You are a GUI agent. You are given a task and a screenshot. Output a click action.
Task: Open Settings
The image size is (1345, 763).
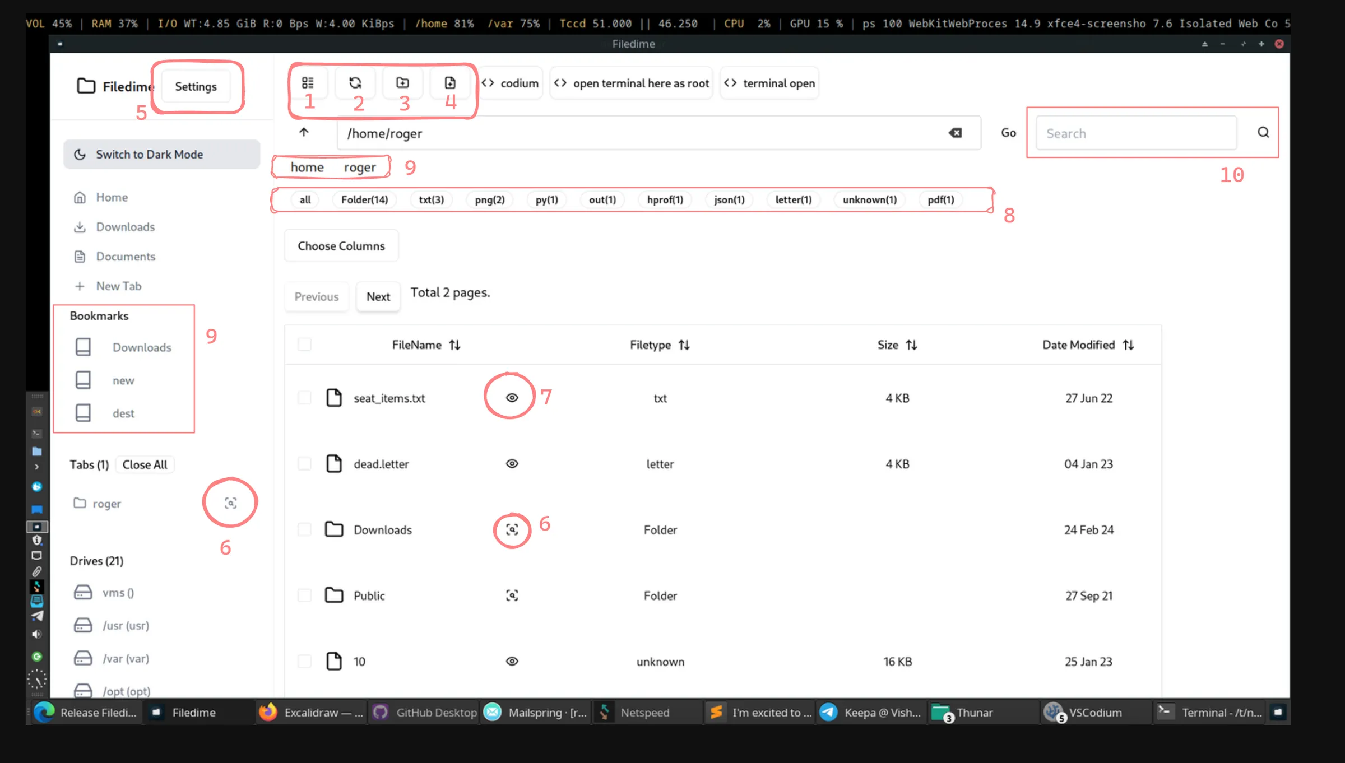pyautogui.click(x=196, y=86)
